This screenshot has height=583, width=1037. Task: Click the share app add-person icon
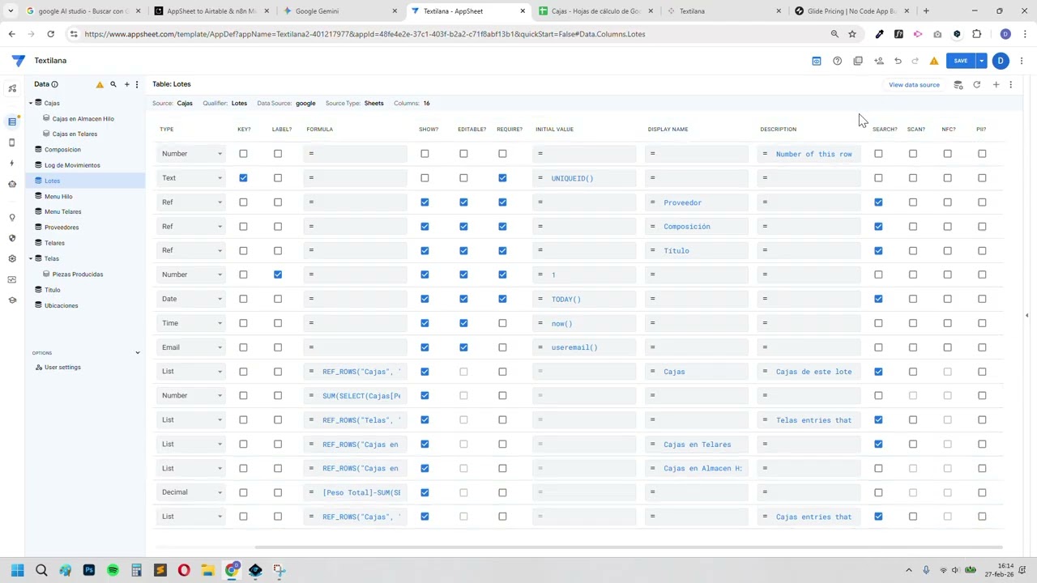(x=878, y=61)
